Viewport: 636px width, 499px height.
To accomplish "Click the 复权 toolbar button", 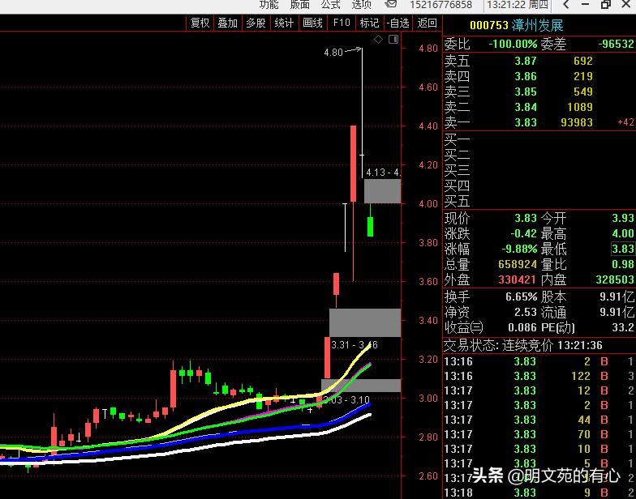I will (x=200, y=23).
